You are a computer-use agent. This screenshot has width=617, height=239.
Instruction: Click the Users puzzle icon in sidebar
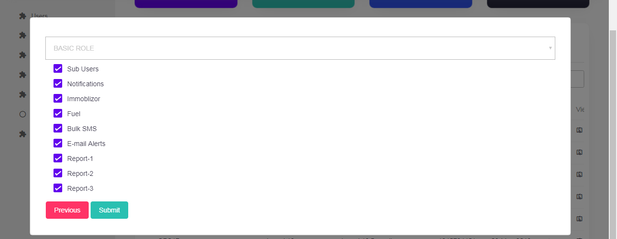(22, 16)
